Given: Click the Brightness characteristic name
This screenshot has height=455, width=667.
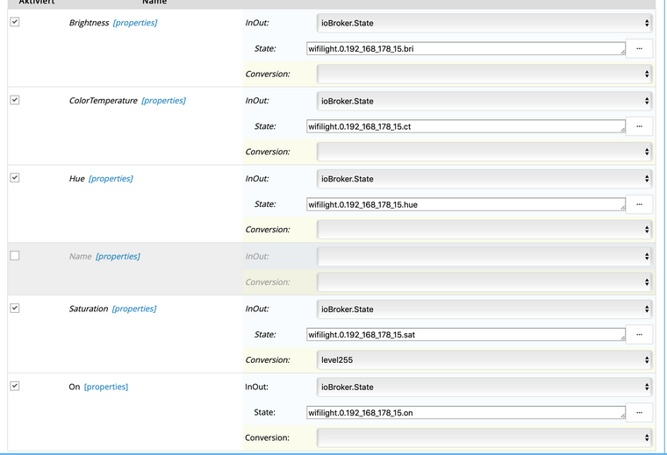Looking at the screenshot, I should [89, 23].
